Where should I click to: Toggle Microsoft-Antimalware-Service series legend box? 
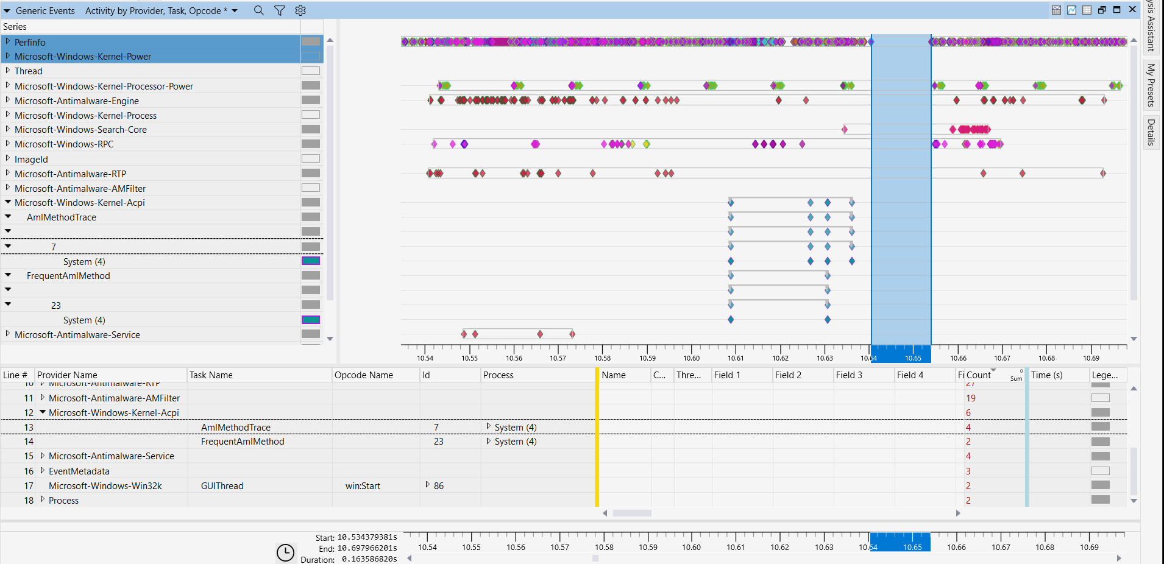[x=311, y=334]
